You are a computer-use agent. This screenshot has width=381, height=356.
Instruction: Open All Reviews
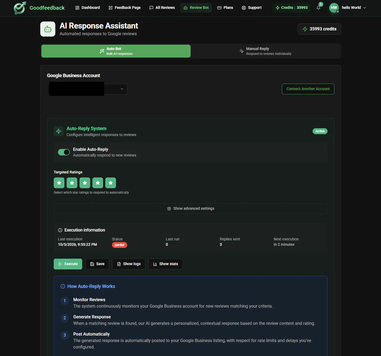pos(162,8)
